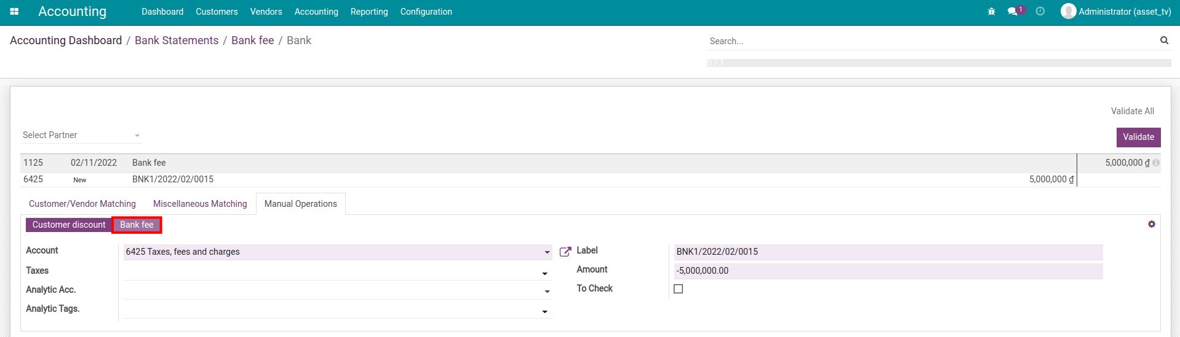This screenshot has height=337, width=1180.
Task: Click info icon next to 5,000,000 amount
Action: [1156, 163]
